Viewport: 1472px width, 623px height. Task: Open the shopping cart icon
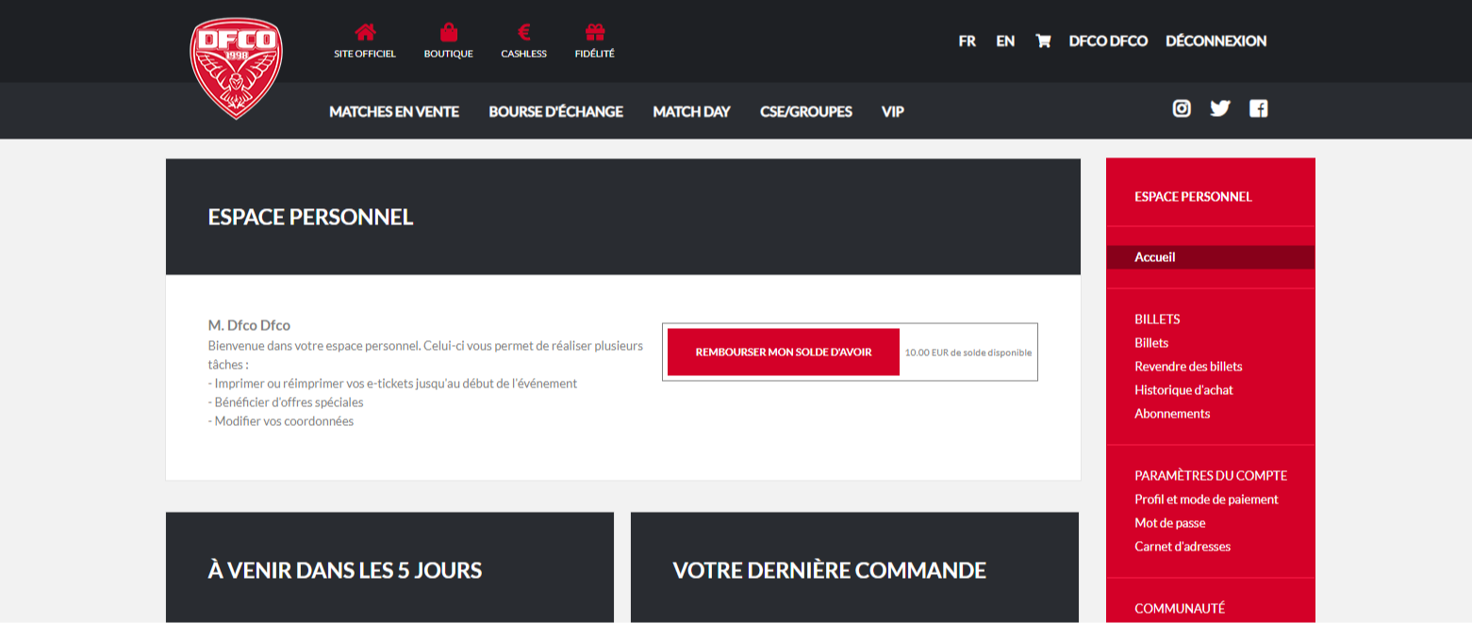click(1043, 41)
